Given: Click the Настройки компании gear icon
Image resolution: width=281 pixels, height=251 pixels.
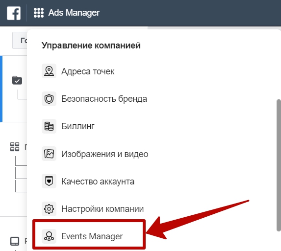Looking at the screenshot, I should 49,208.
